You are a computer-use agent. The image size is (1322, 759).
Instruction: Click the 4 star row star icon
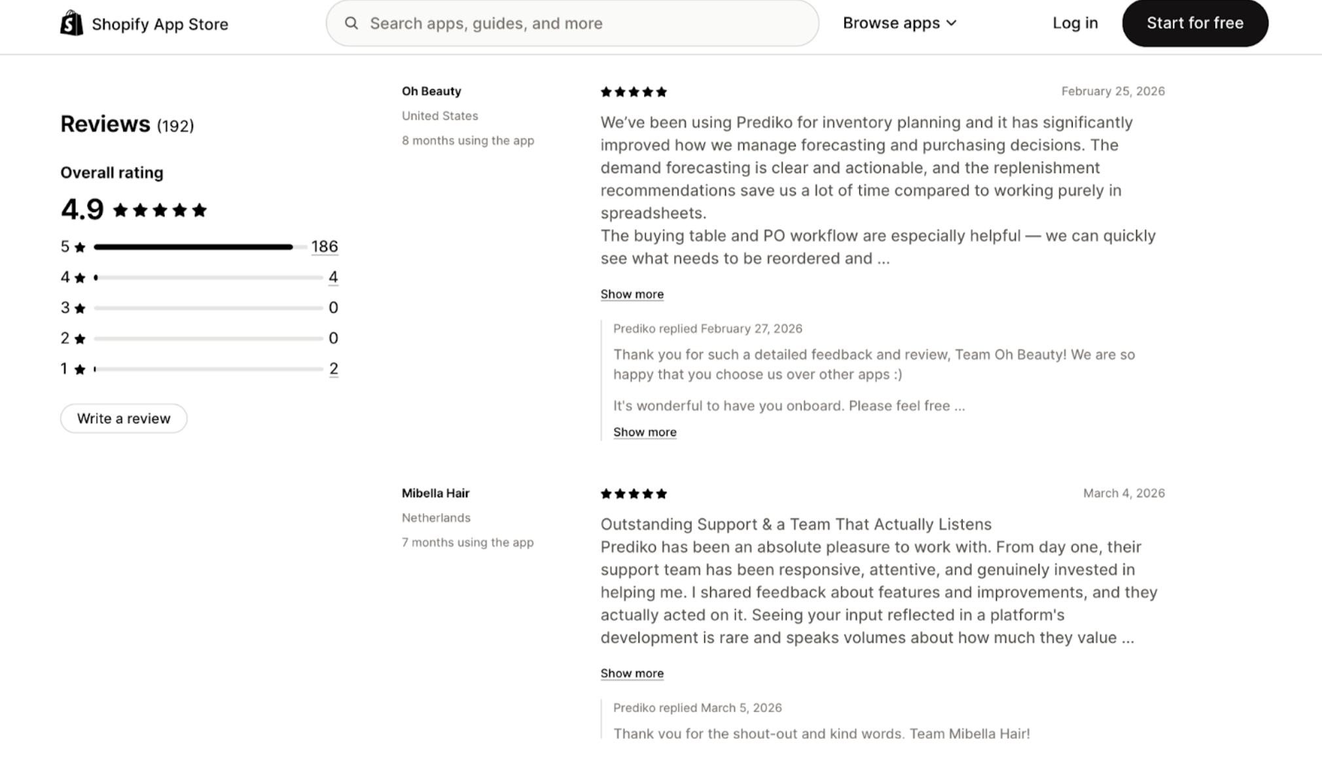click(x=80, y=278)
